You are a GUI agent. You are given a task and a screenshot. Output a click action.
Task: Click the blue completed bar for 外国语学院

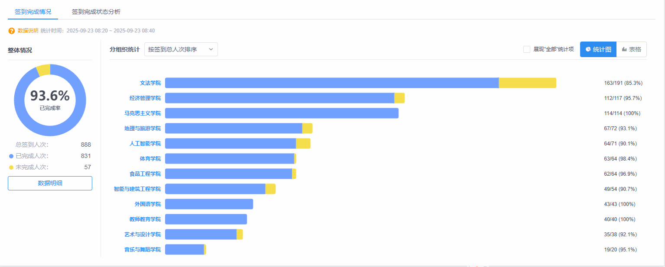[x=209, y=204]
